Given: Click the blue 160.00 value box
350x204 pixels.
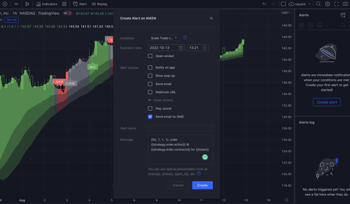Looking at the screenshot, I should tap(12, 20).
